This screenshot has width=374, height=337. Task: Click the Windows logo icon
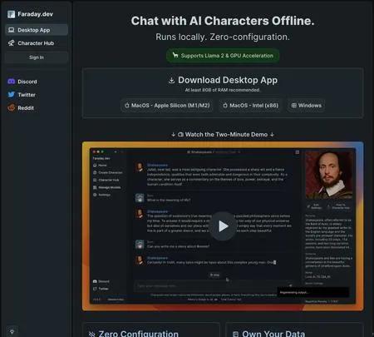[x=294, y=106]
